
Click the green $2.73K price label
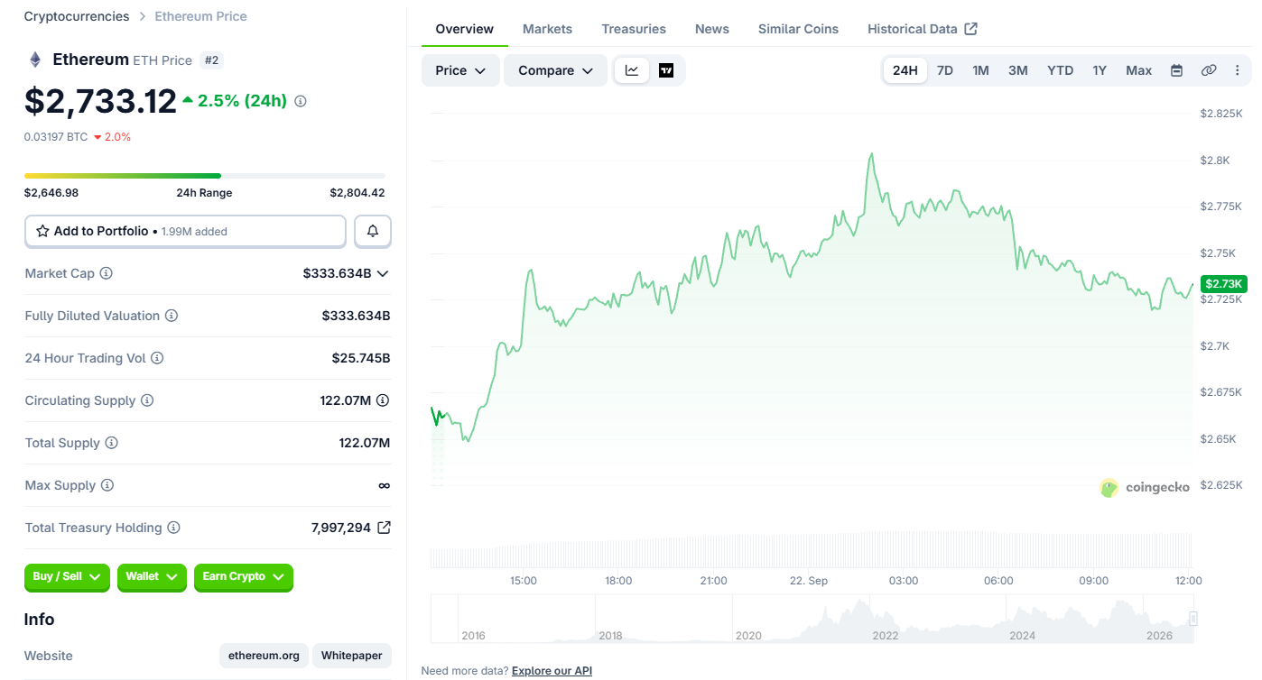1223,284
